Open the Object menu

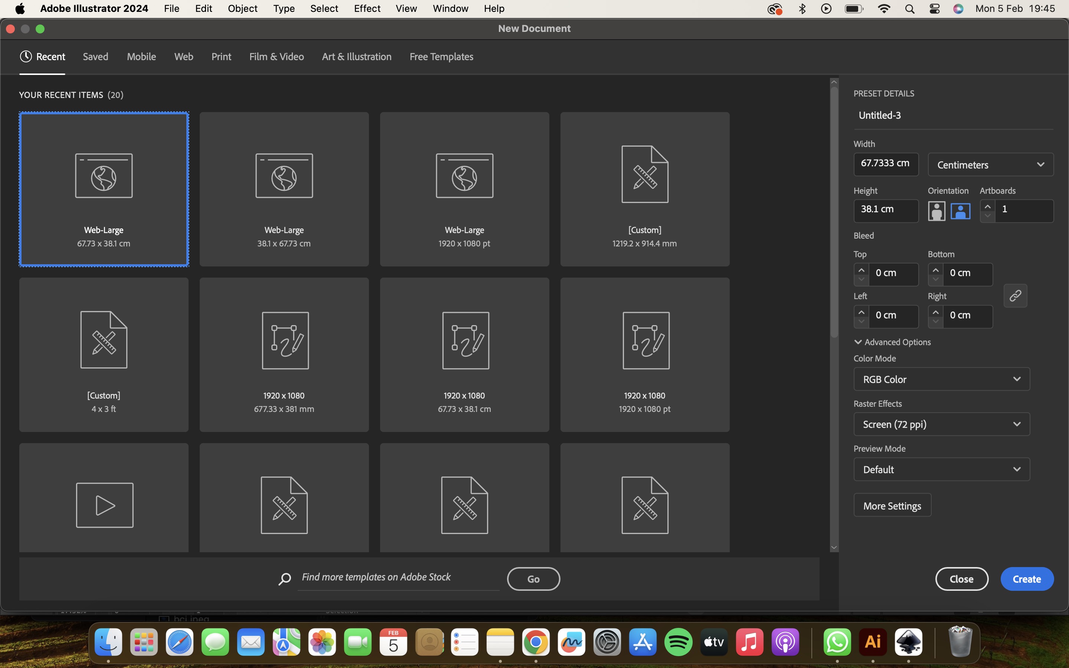(x=242, y=9)
